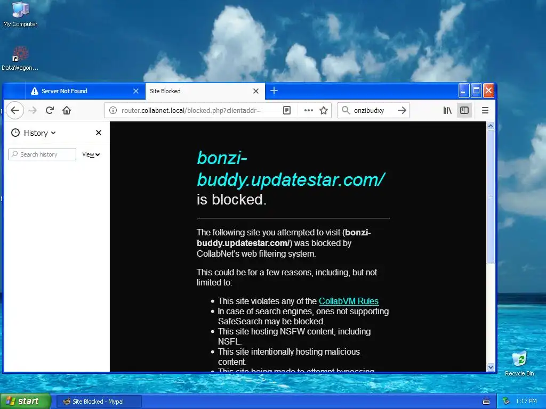Screen dimensions: 546x409
Task: Show site information for router.collabnet.local
Action: [x=113, y=110]
